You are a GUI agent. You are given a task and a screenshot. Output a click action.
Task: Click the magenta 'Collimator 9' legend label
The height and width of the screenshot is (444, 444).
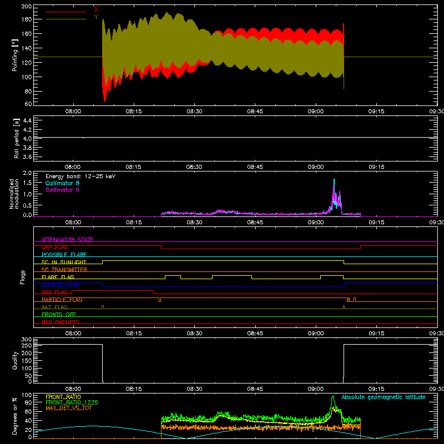(x=62, y=190)
